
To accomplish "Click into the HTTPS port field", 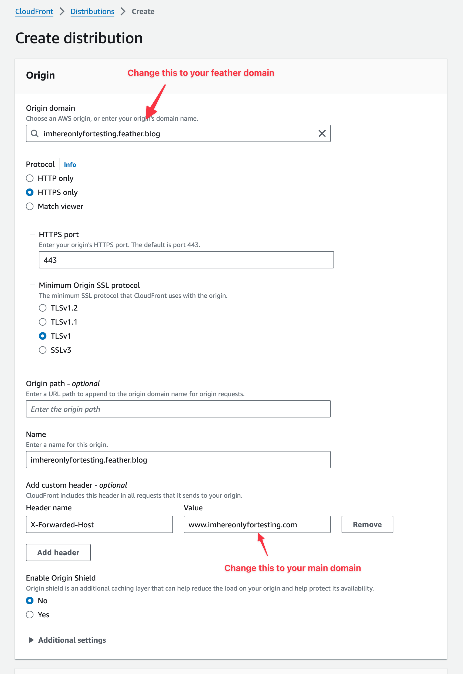I will click(x=186, y=260).
